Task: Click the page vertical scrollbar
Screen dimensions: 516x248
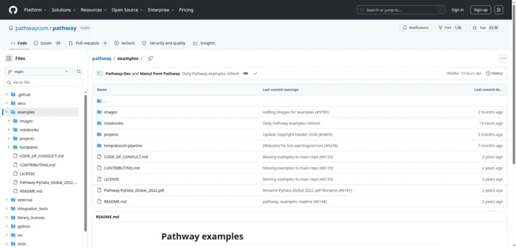Action: click(514, 85)
